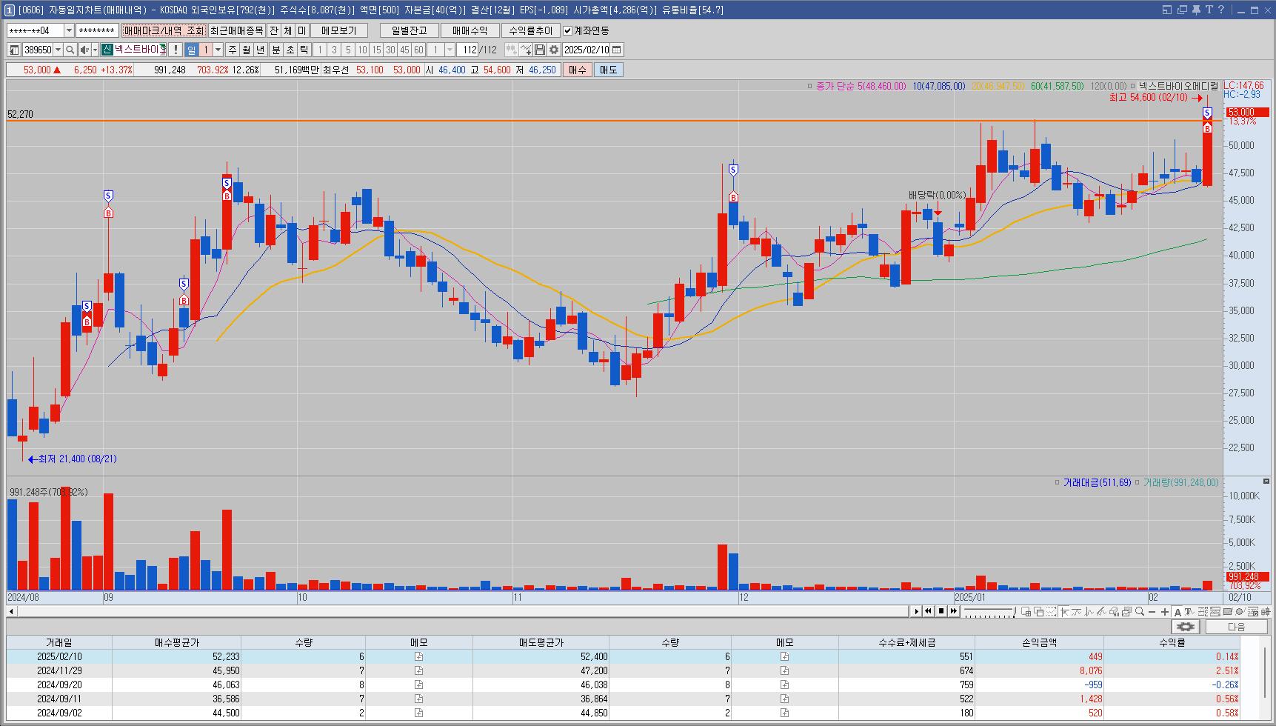
Task: Toggle the 계좌연동 checkbox
Action: 567,30
